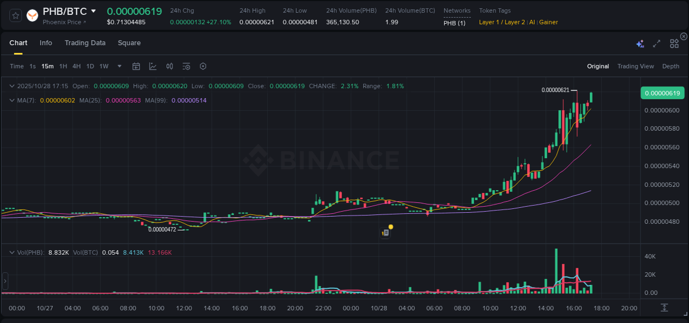Collapse the OHLC info row
The height and width of the screenshot is (323, 689).
click(x=12, y=86)
